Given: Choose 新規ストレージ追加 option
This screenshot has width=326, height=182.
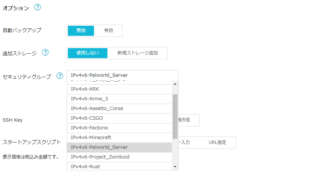Looking at the screenshot, I should 137,53.
